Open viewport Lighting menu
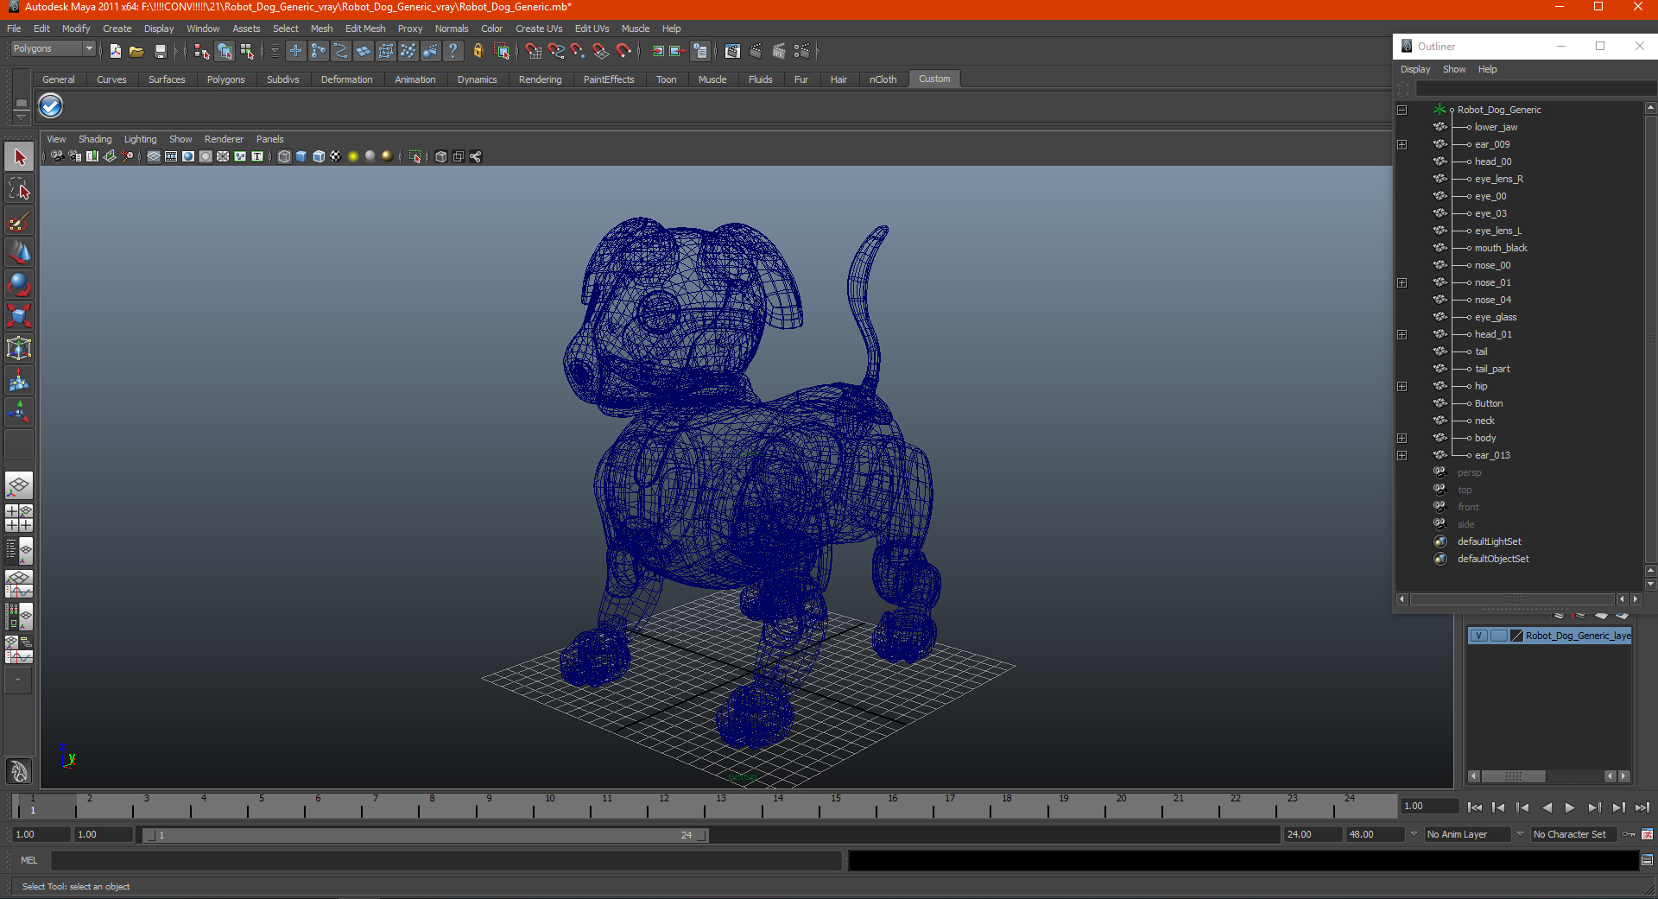Image resolution: width=1658 pixels, height=899 pixels. [140, 139]
